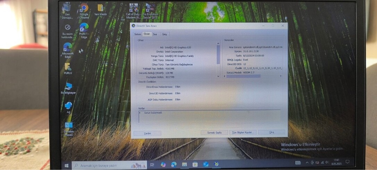Click the Çıkış button
The height and width of the screenshot is (170, 377).
272,132
